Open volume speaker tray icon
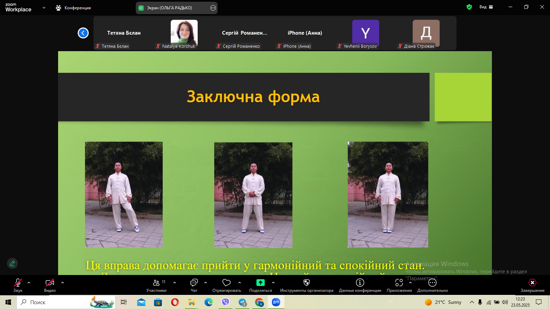550x309 pixels. point(505,302)
